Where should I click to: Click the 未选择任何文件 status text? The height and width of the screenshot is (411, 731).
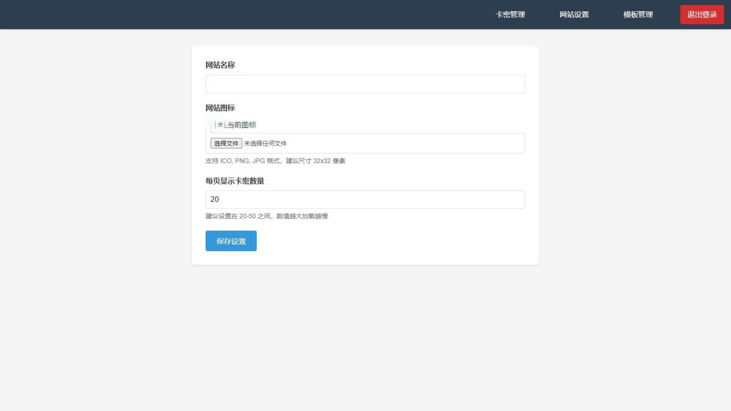(265, 143)
